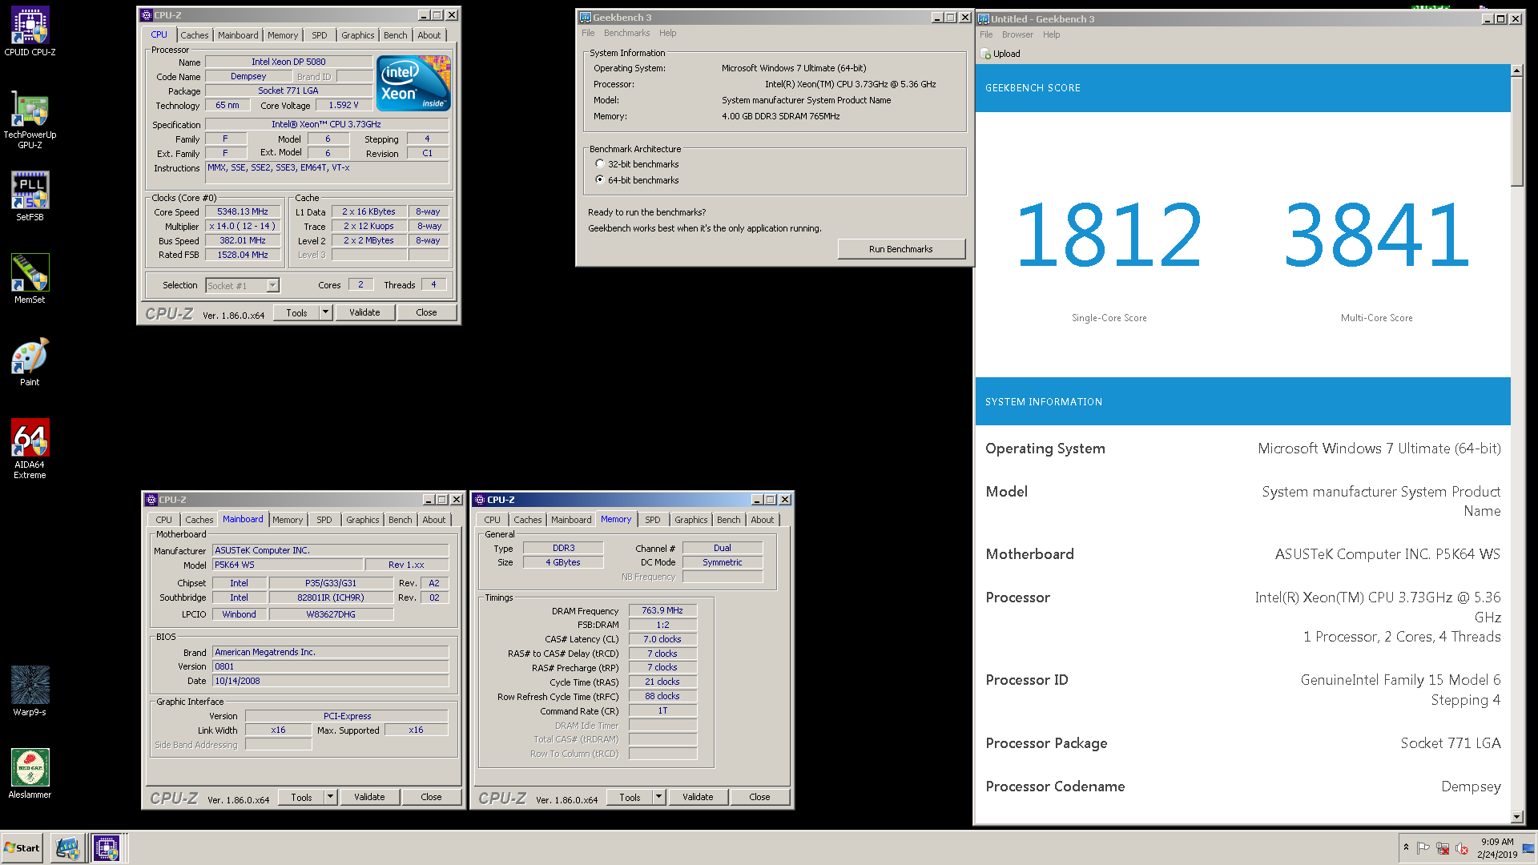Viewport: 1538px width, 865px height.
Task: Switch to the Caches tab in the CPU tab CPU-Z window
Action: pyautogui.click(x=194, y=35)
